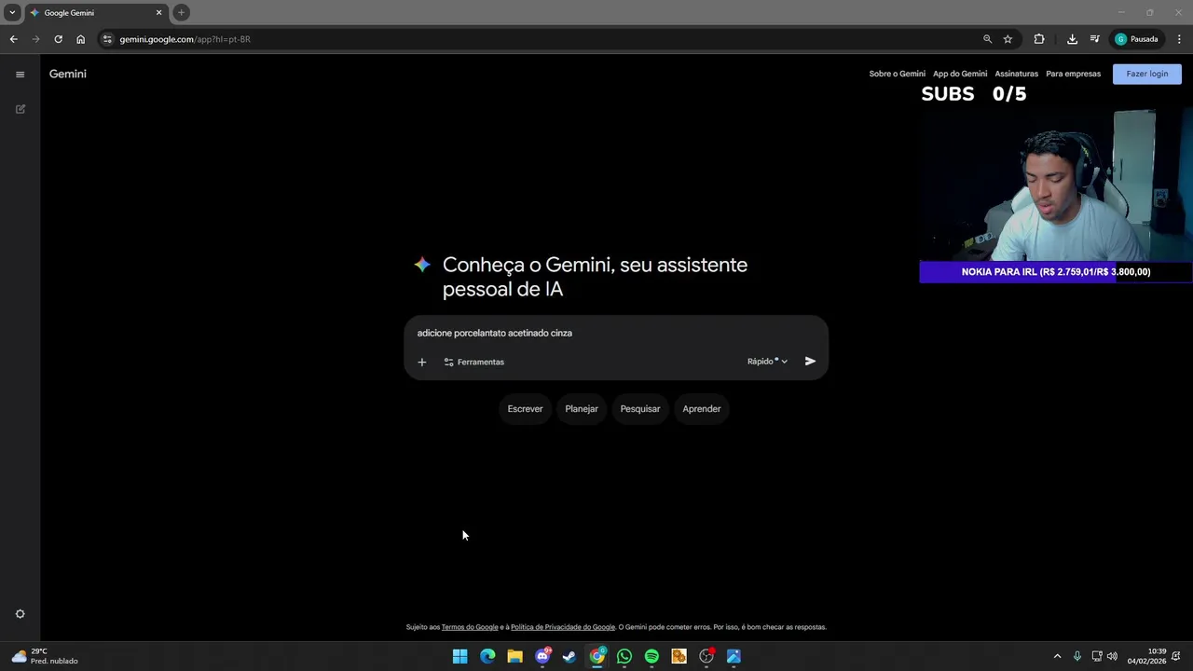This screenshot has width=1193, height=671.
Task: Open File Explorer from taskbar
Action: tap(514, 656)
